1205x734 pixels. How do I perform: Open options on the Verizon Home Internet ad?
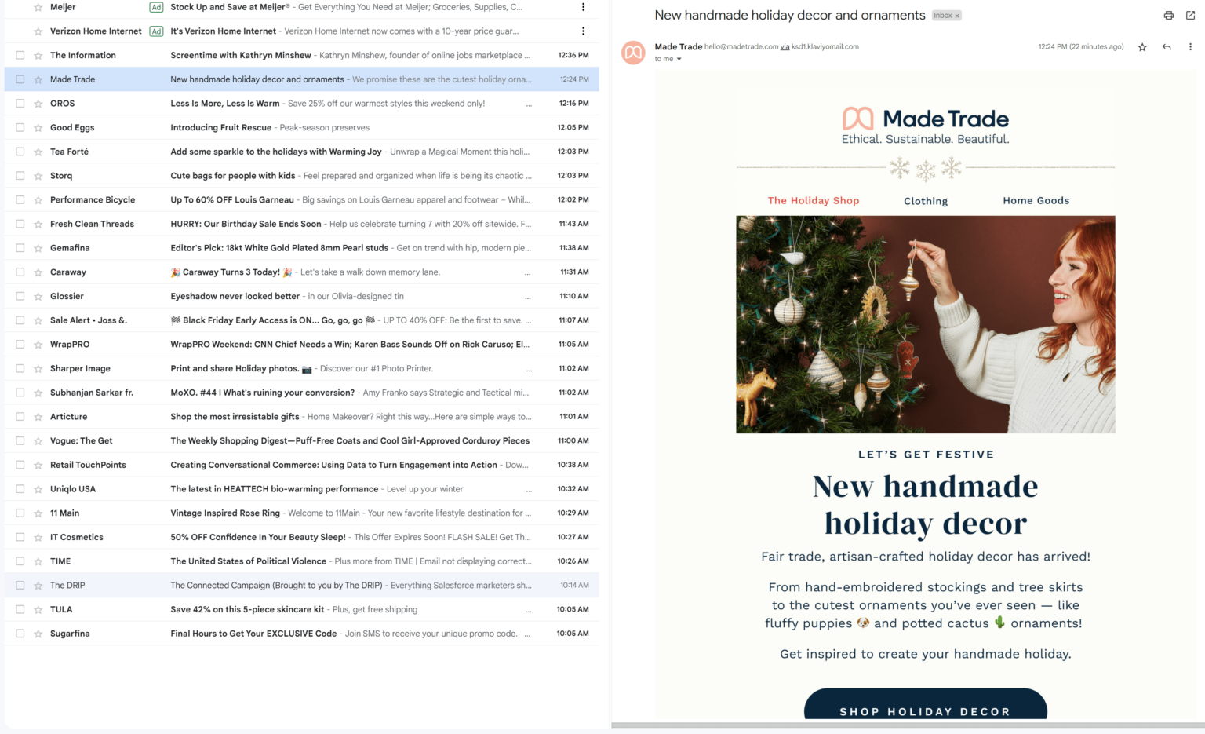(583, 31)
